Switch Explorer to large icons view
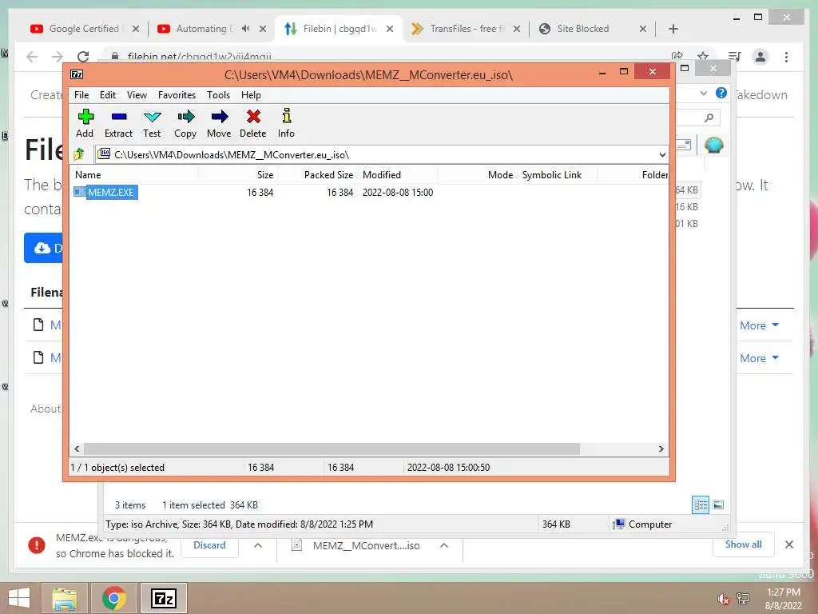The height and width of the screenshot is (614, 818). [718, 504]
